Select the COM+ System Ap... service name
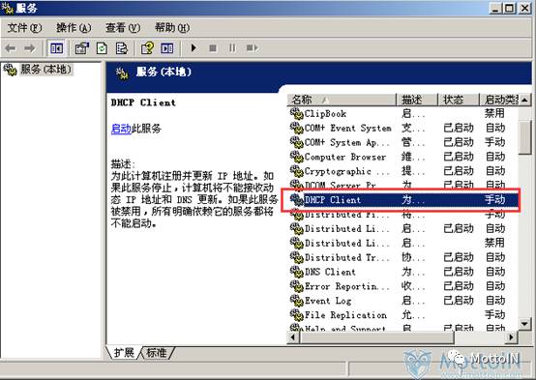The image size is (536, 380). point(346,142)
